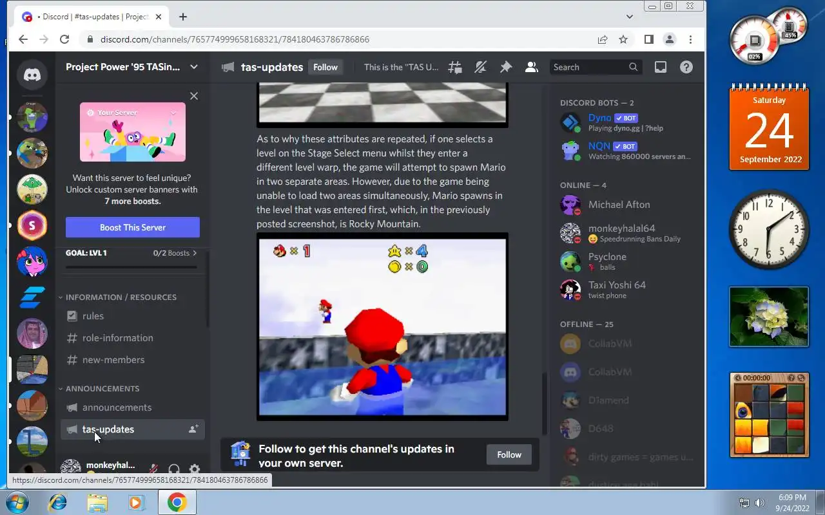Open Discord home direct messages icon
The height and width of the screenshot is (515, 825).
(x=32, y=75)
